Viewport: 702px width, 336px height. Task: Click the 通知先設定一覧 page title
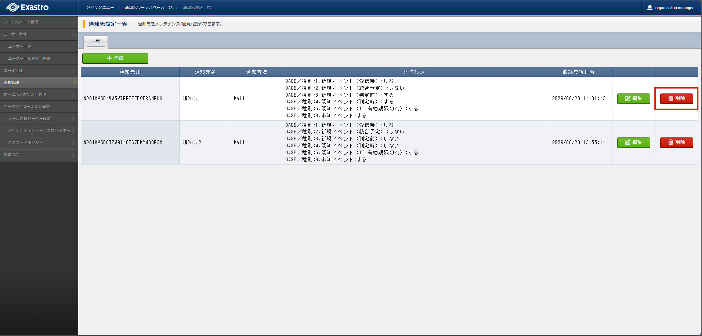pos(108,24)
